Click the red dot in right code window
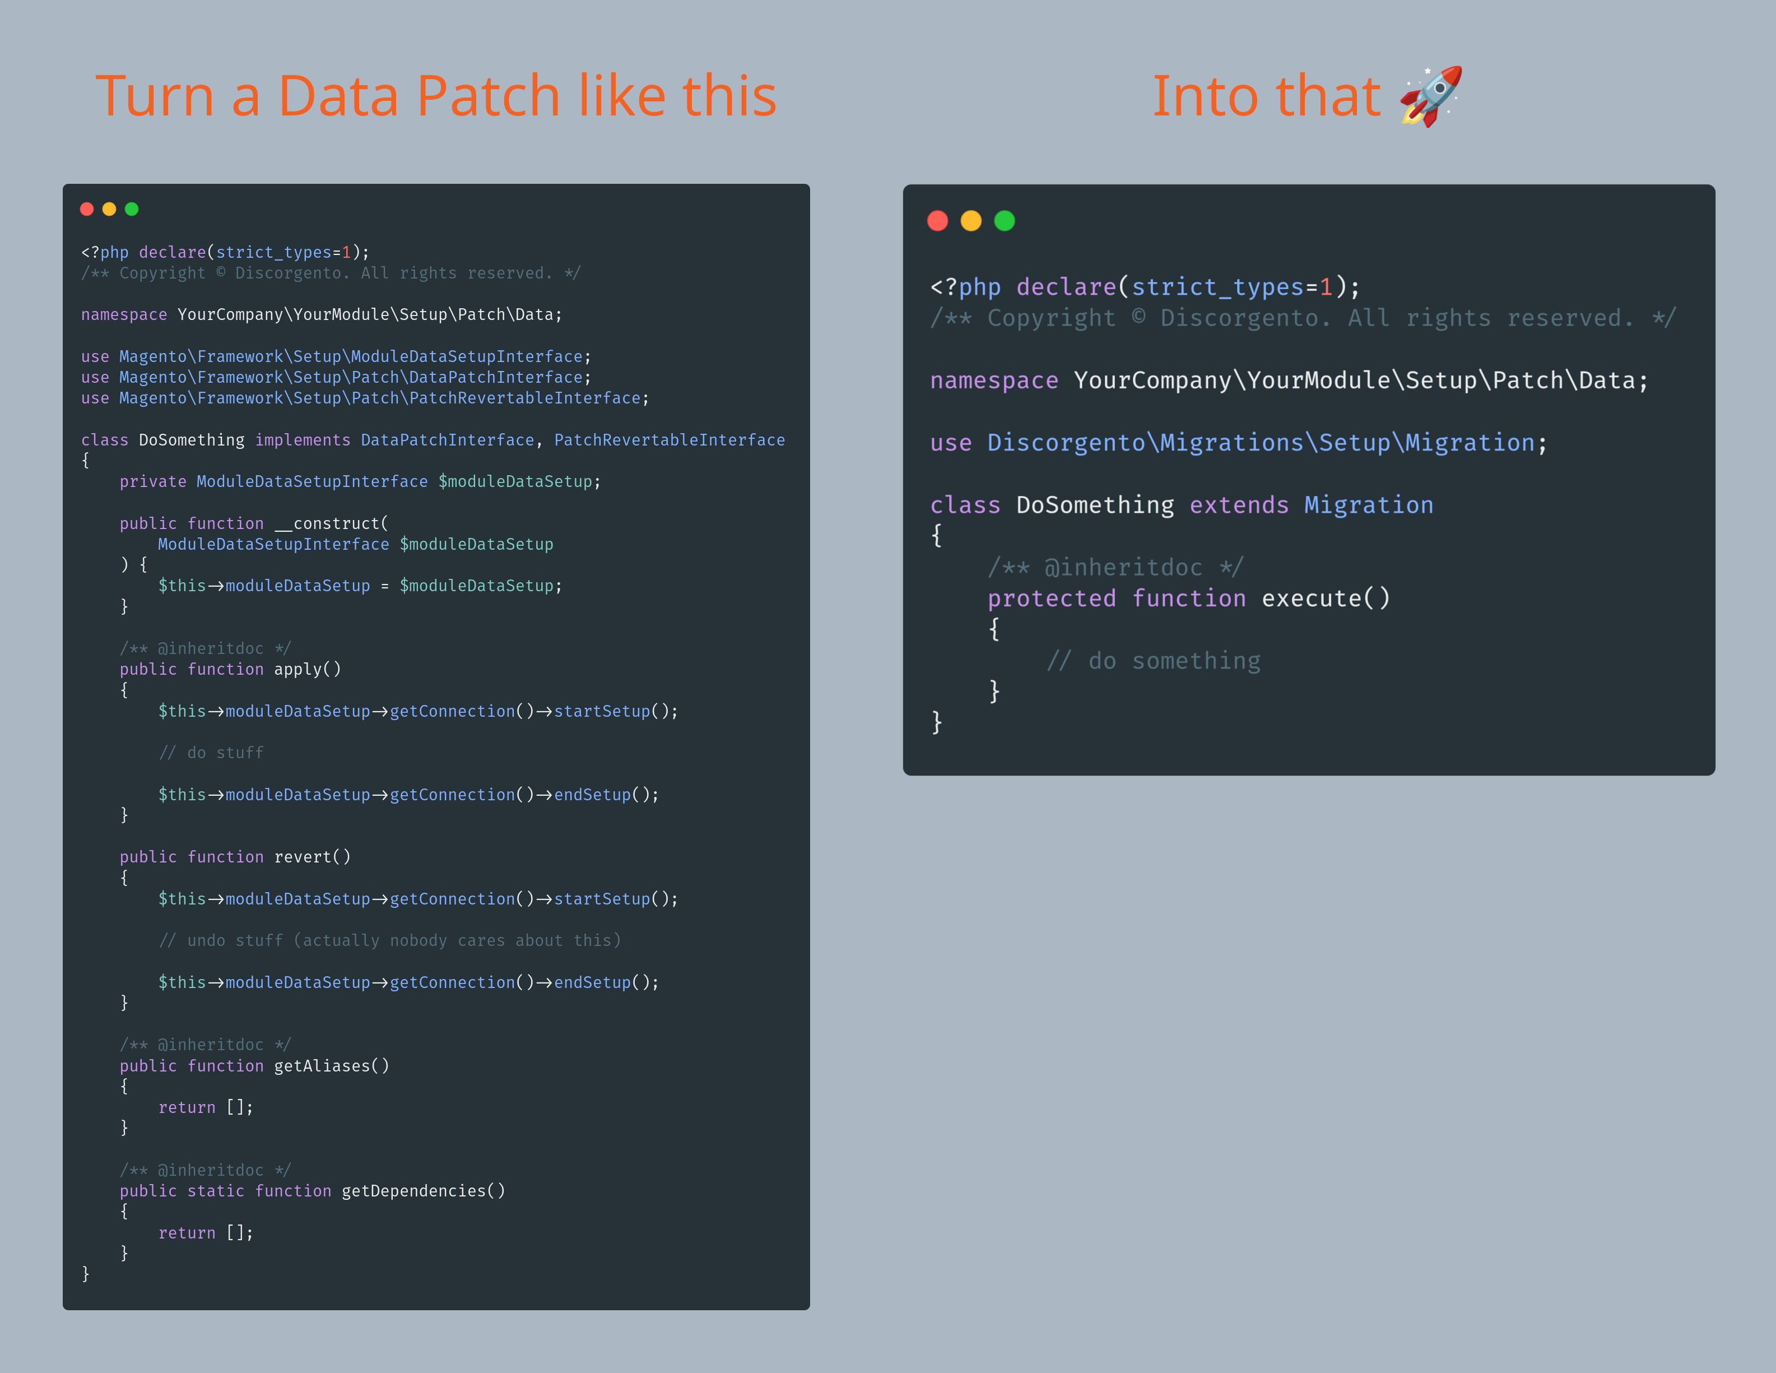Viewport: 1776px width, 1373px height. coord(938,220)
